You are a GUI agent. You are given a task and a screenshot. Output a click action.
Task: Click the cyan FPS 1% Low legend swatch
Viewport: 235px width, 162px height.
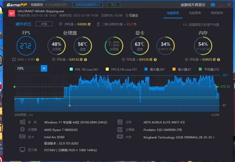coord(71,69)
